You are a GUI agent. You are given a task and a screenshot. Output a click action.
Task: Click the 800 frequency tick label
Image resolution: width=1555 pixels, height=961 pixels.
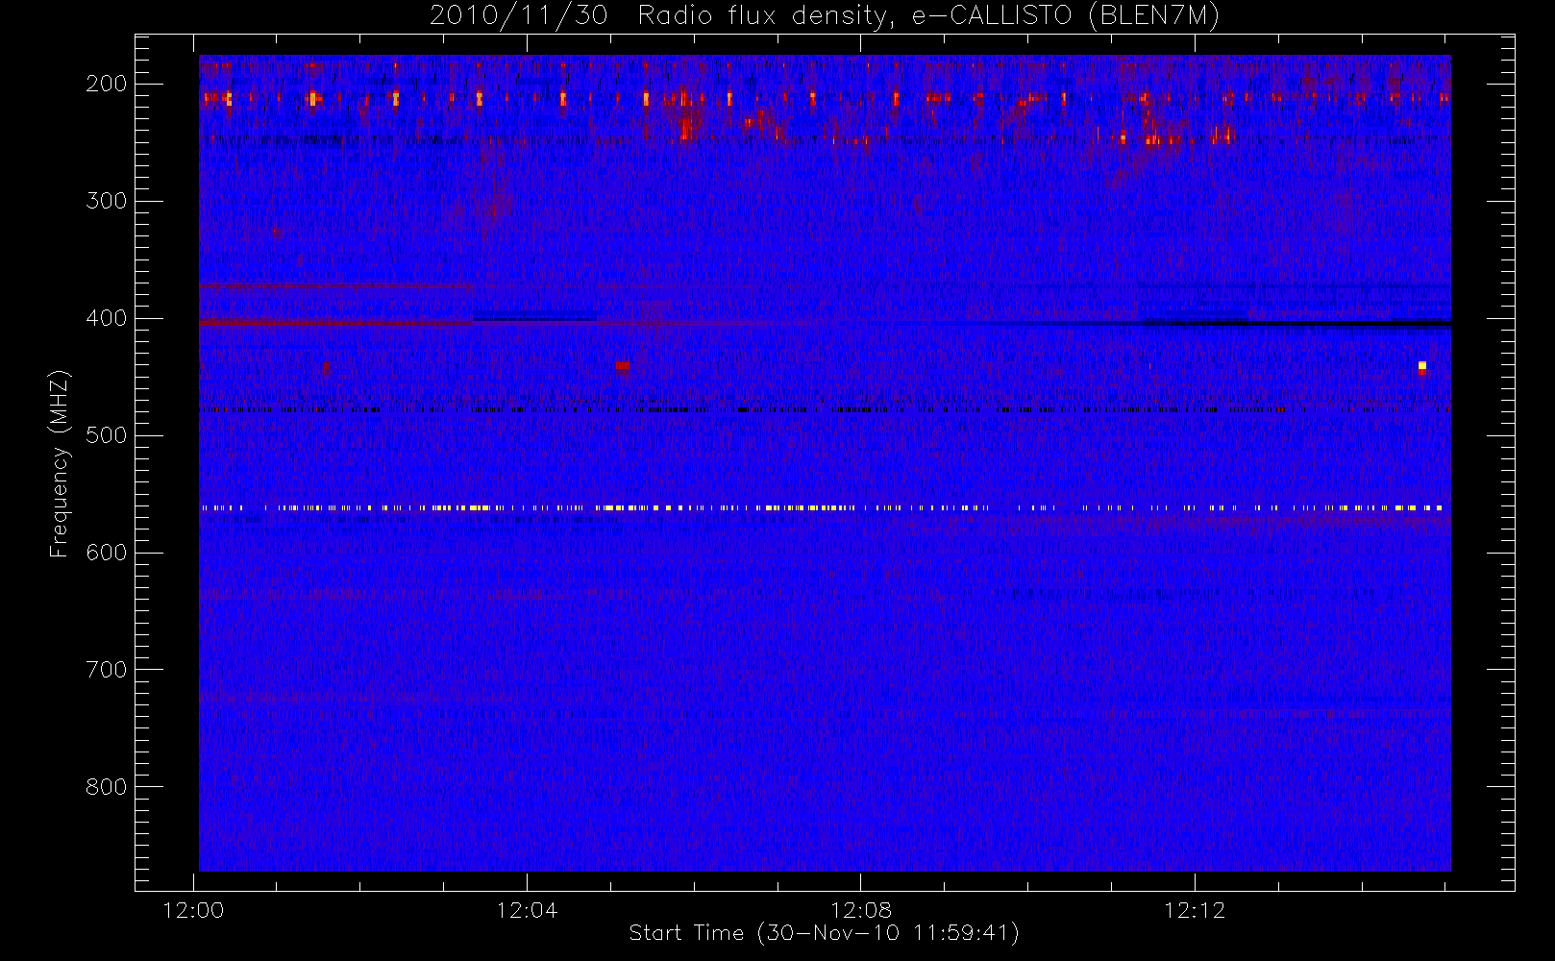coord(107,787)
